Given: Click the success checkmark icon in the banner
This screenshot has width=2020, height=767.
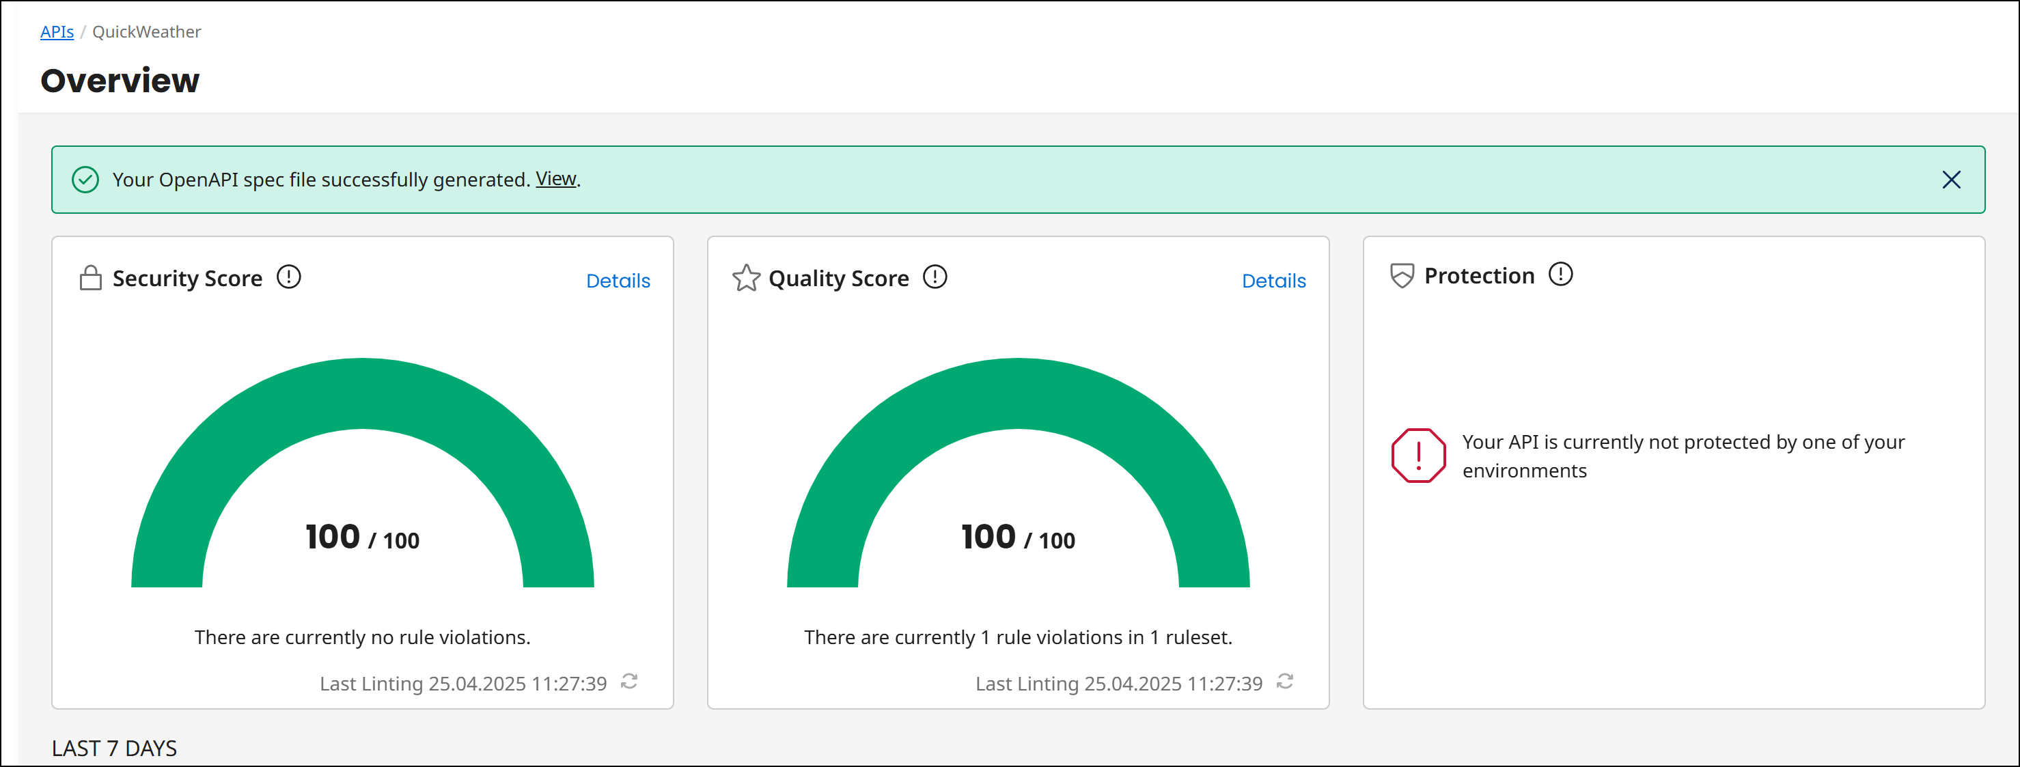Looking at the screenshot, I should click(85, 180).
